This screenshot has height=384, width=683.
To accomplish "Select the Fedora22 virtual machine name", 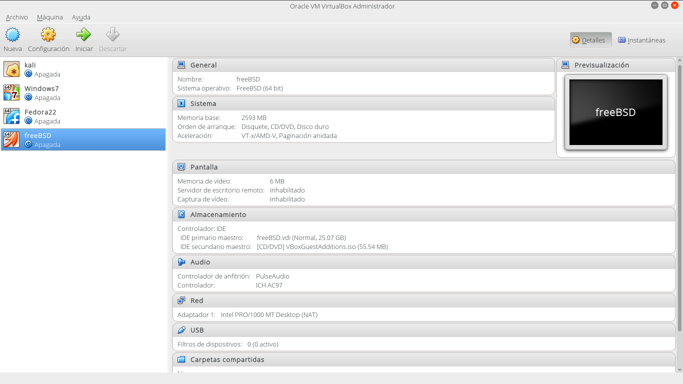I will pyautogui.click(x=40, y=112).
